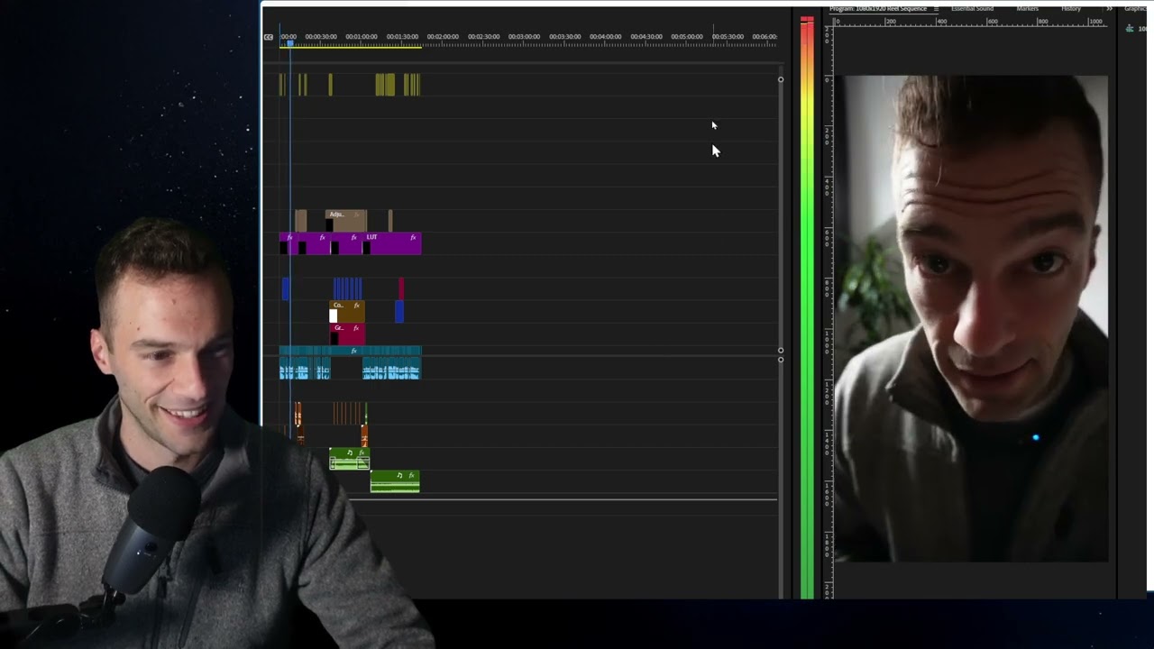
Task: Click the 00:03:30:00 timecode on the ruler
Action: (564, 37)
